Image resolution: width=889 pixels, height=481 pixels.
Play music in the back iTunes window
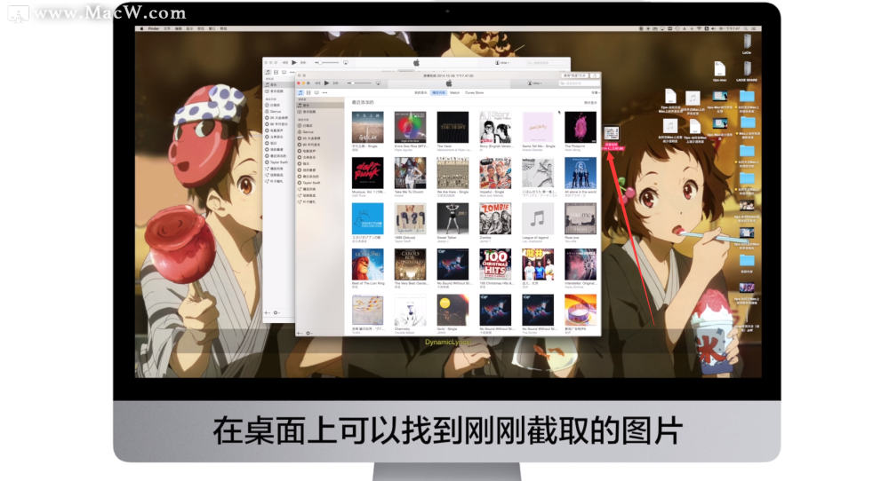pos(293,62)
